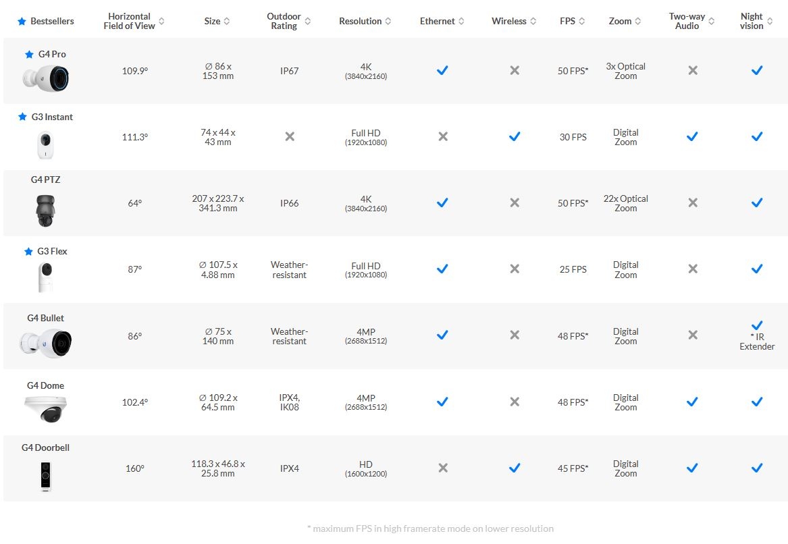This screenshot has height=544, width=788.
Task: Open the G3 Flex product name
Action: [52, 251]
